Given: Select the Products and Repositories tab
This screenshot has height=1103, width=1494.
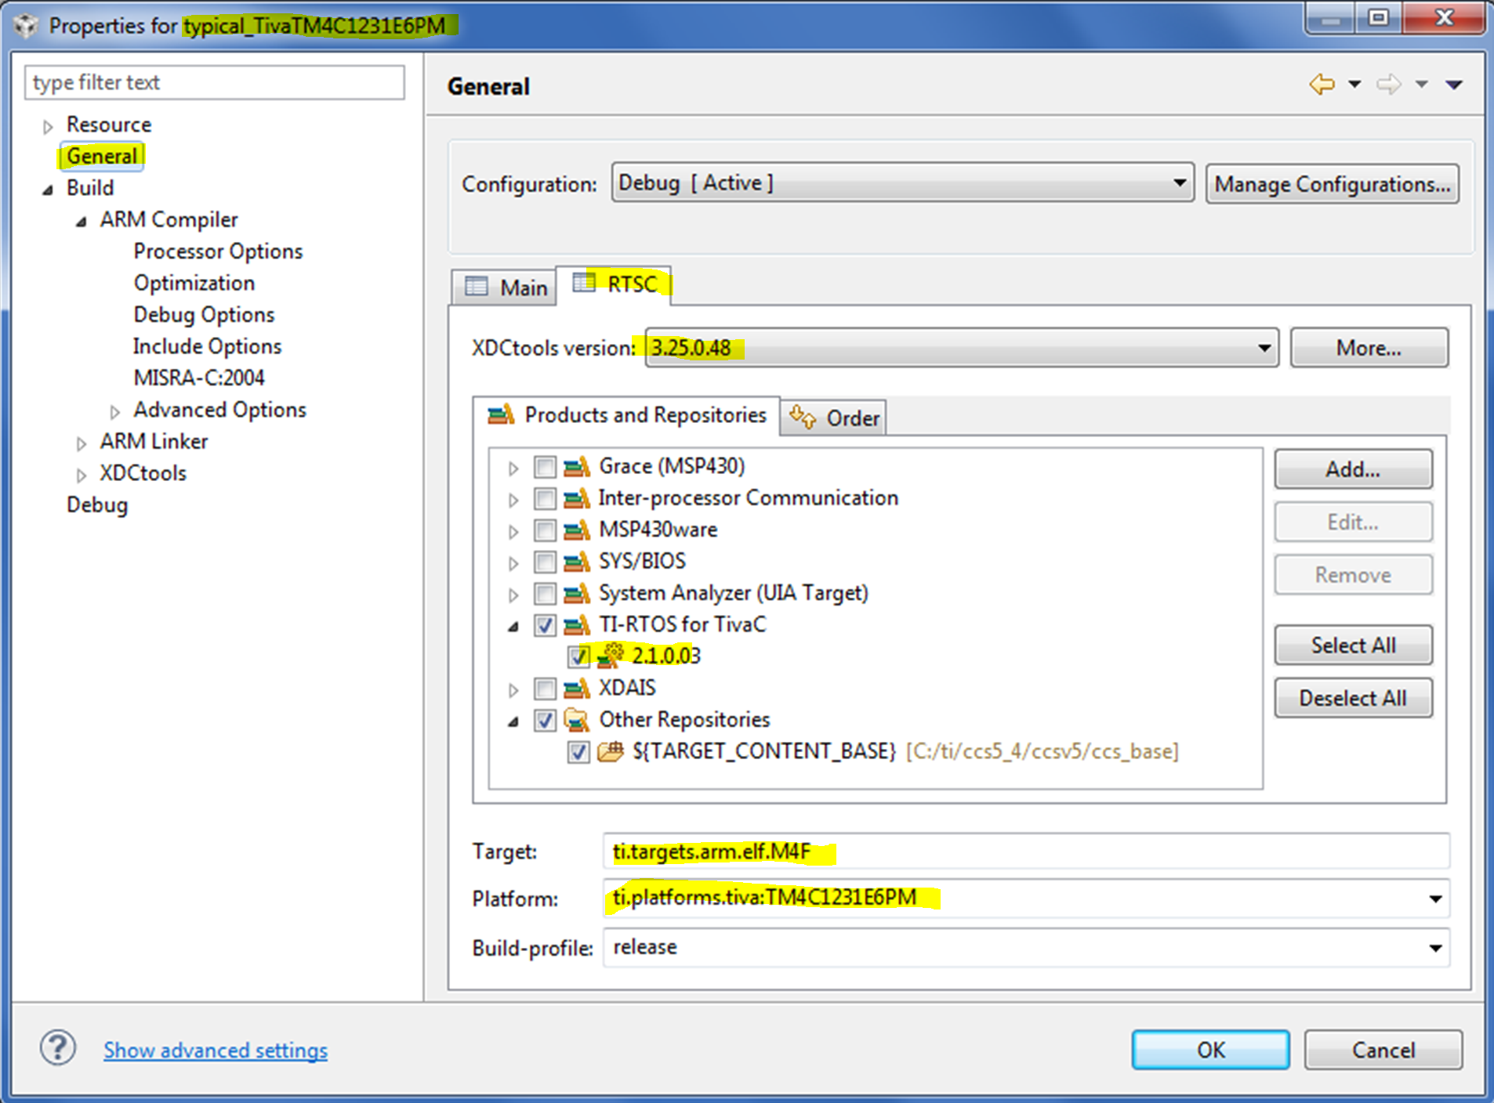Looking at the screenshot, I should coord(627,414).
